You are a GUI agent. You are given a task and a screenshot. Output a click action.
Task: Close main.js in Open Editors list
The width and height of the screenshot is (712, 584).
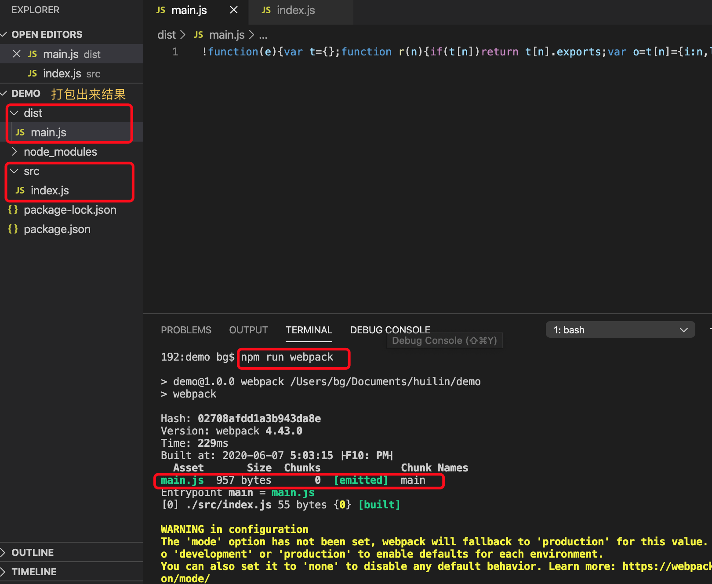[x=17, y=54]
